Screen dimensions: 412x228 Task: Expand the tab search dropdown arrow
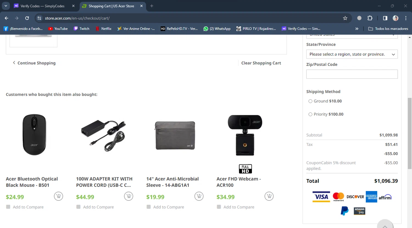(x=6, y=6)
